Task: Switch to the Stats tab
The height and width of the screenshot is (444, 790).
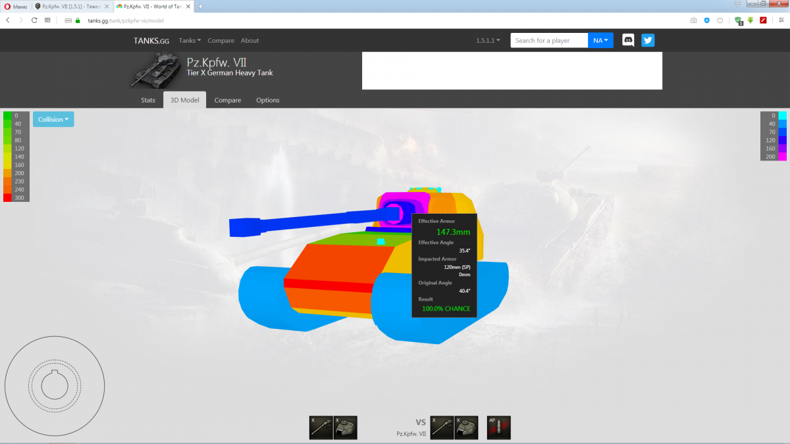Action: [x=148, y=100]
